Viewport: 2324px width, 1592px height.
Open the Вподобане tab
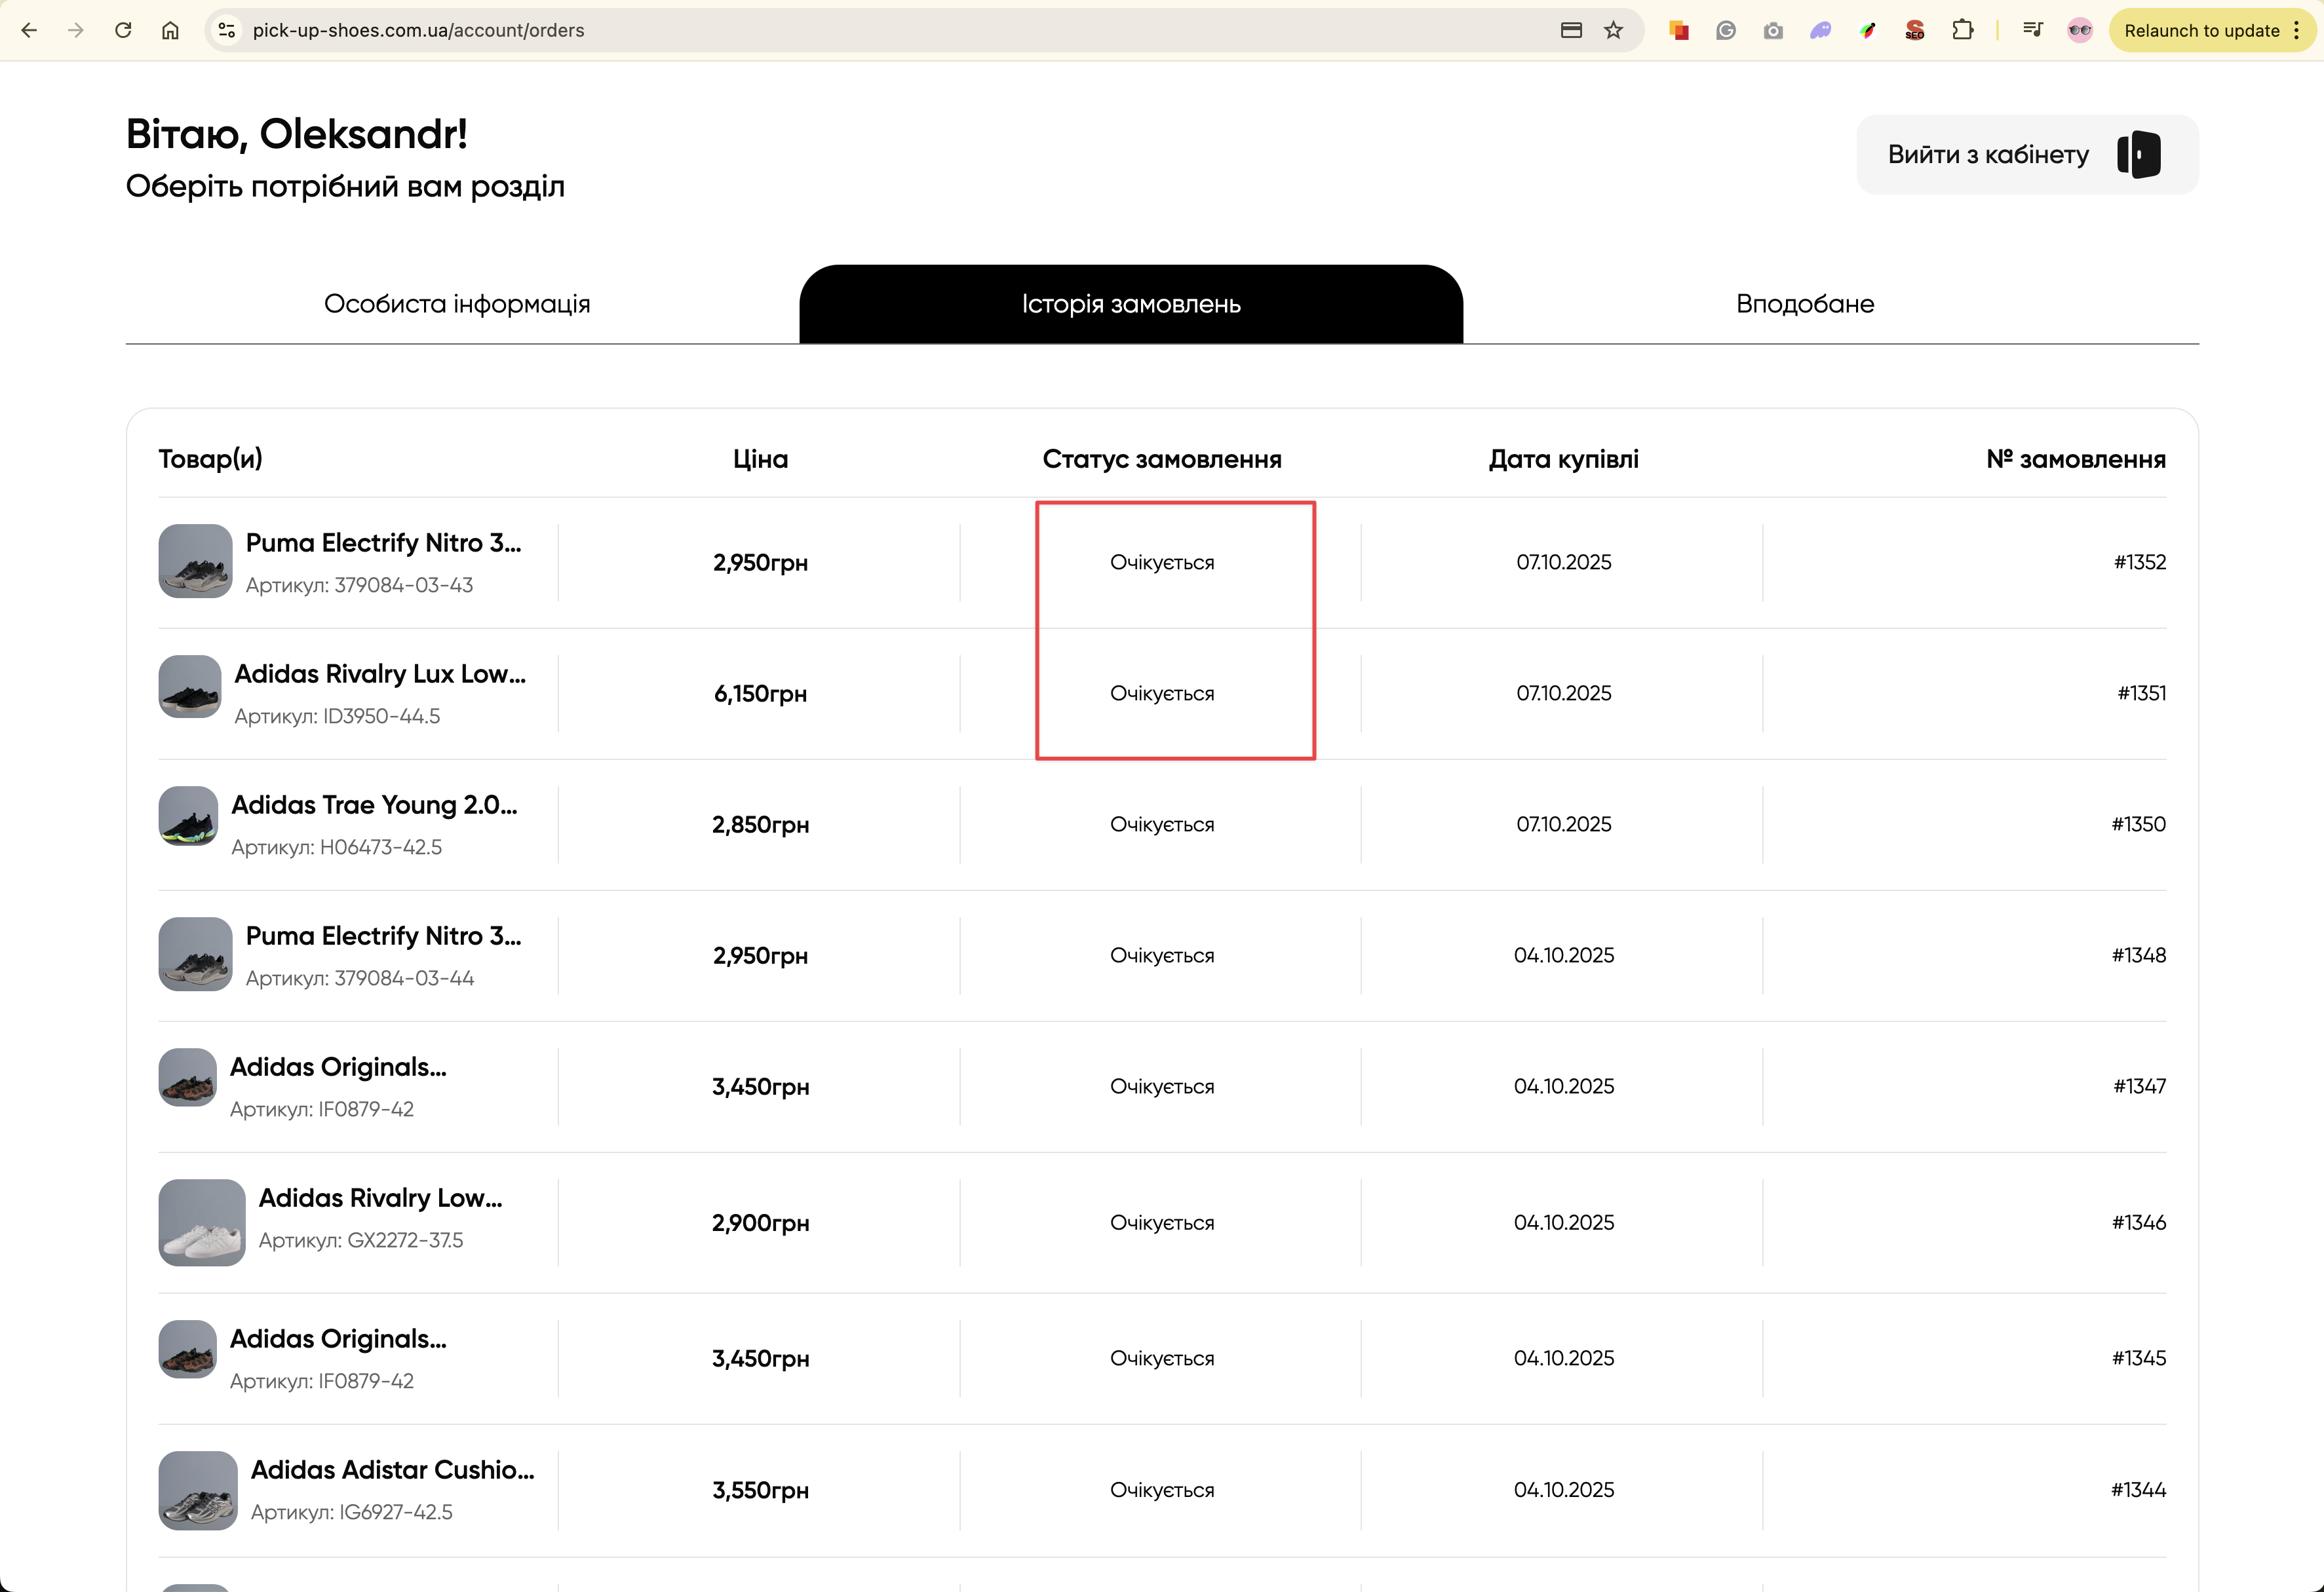1804,304
